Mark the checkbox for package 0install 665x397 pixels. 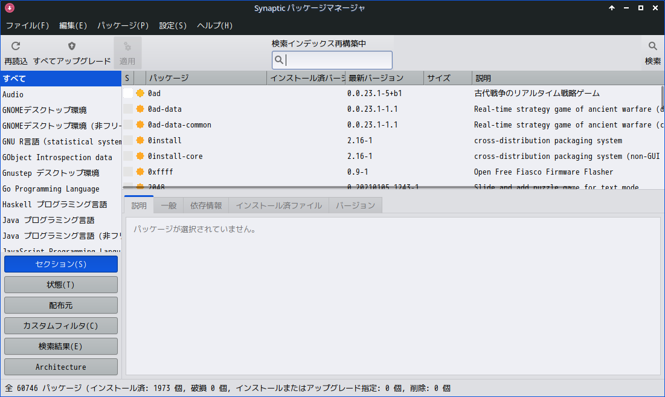tap(127, 140)
